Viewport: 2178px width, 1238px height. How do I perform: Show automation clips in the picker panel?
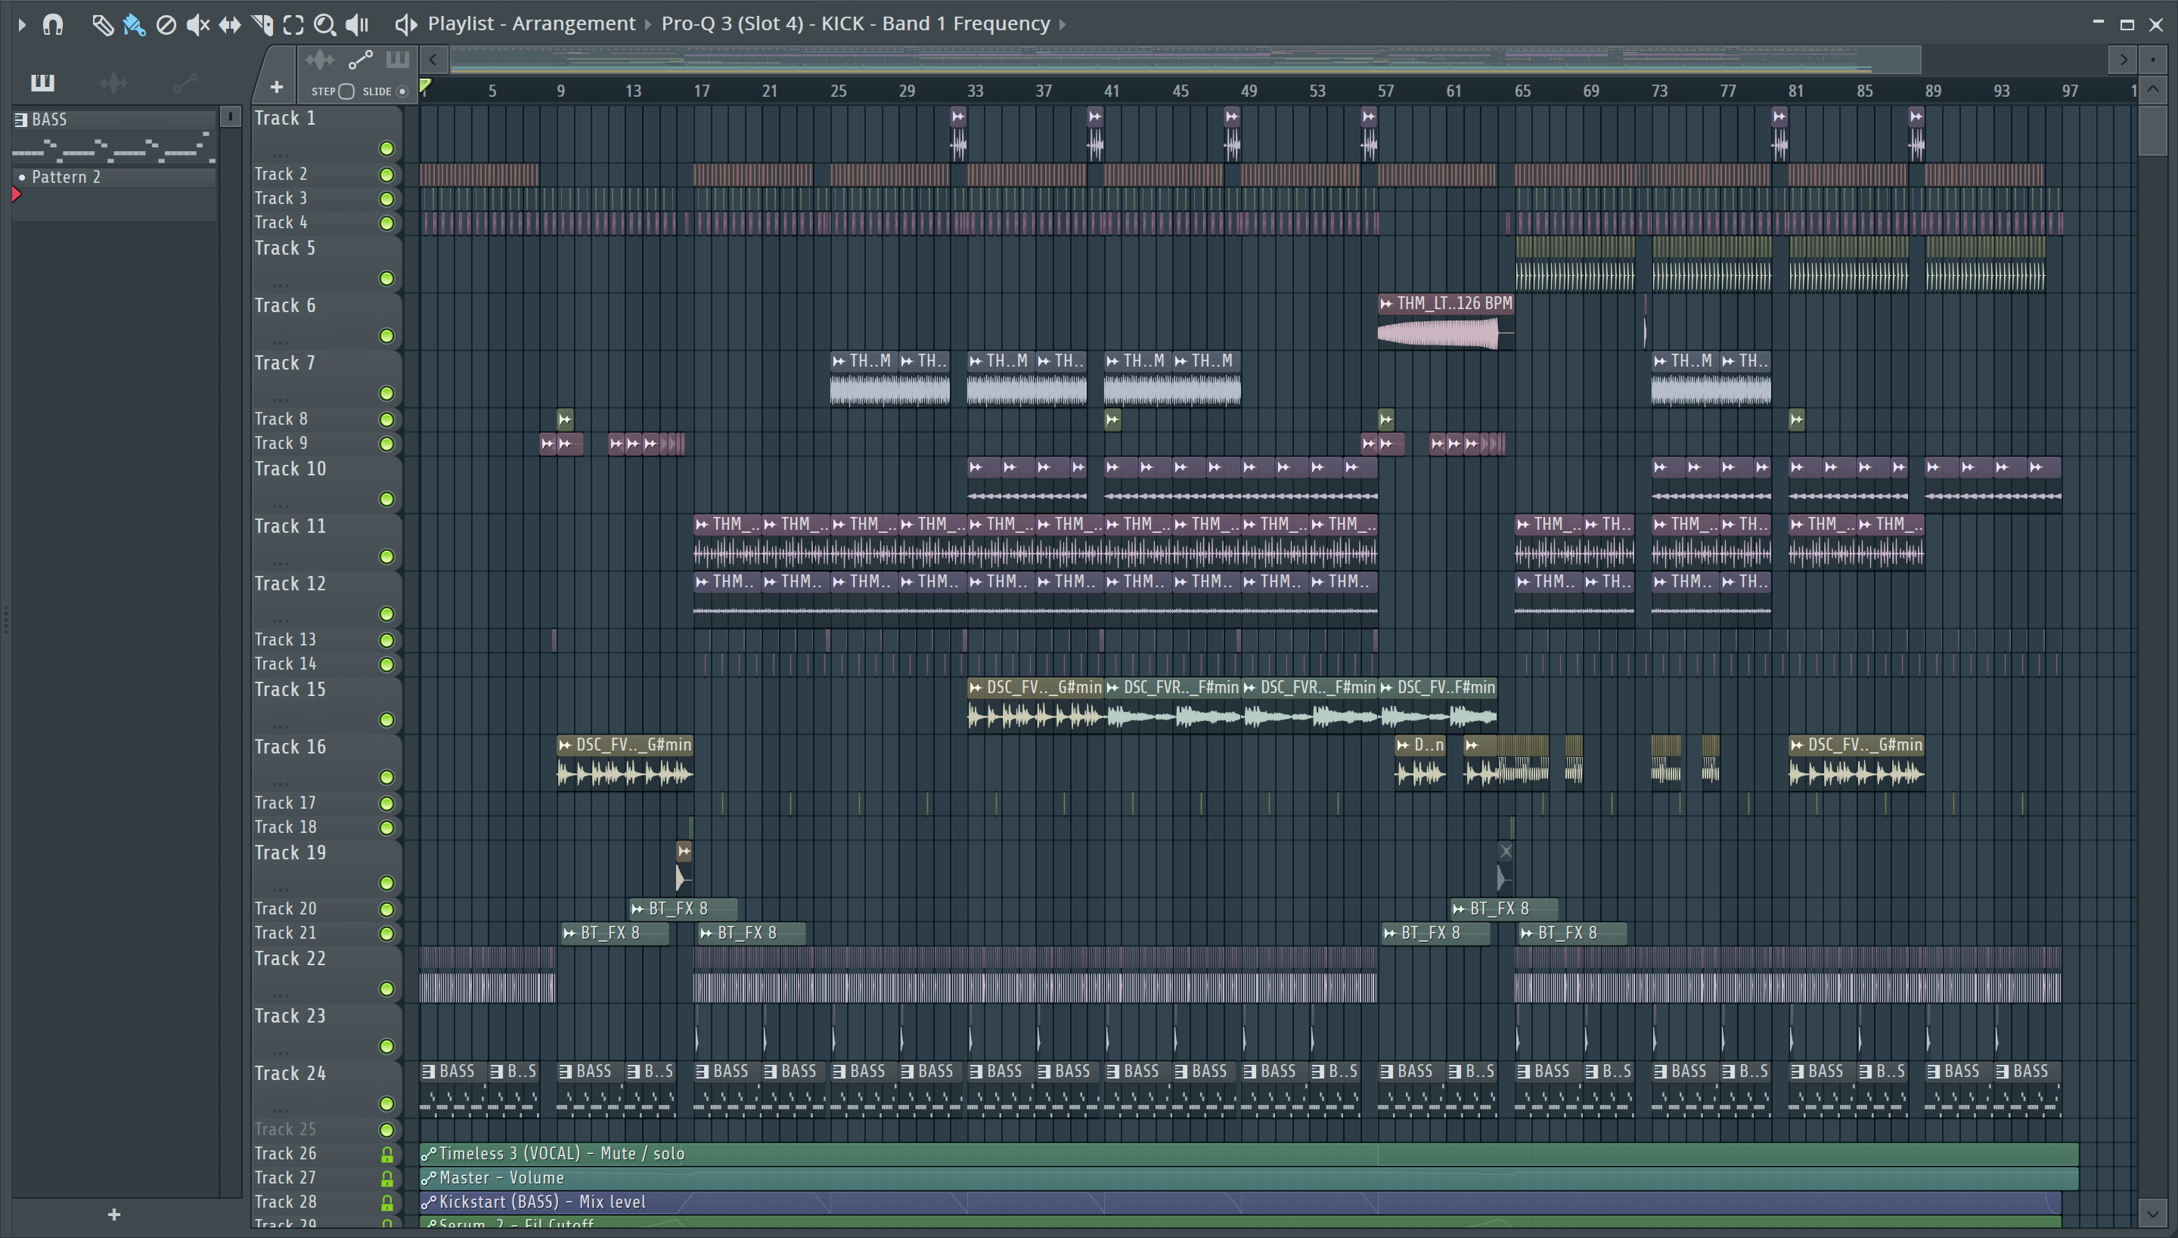(185, 82)
